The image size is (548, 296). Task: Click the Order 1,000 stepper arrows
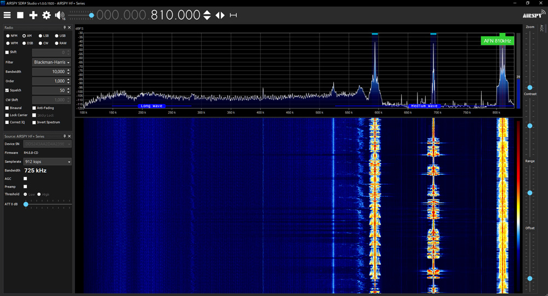click(68, 81)
